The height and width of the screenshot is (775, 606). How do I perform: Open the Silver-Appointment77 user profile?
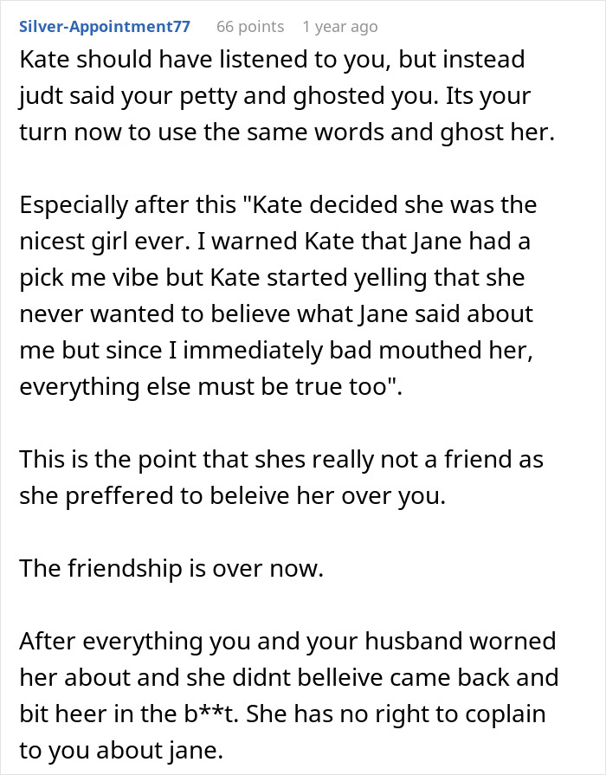104,27
